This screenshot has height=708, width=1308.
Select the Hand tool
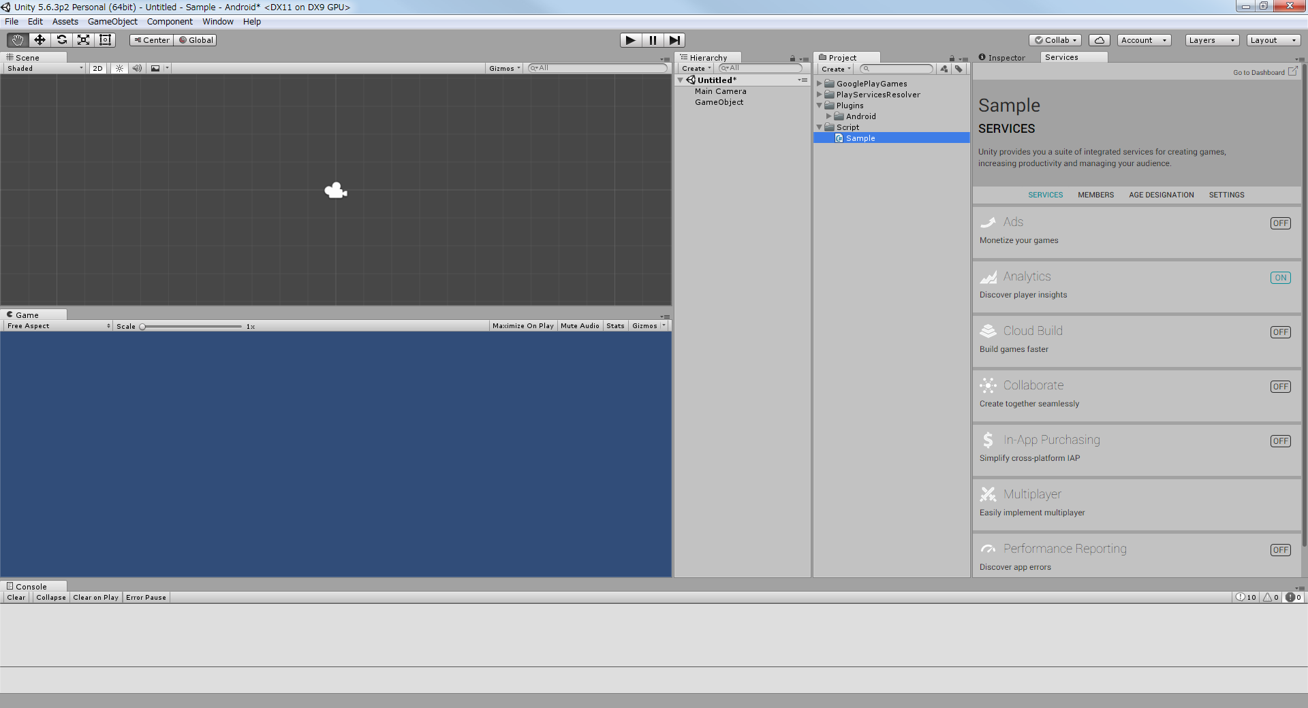[x=18, y=40]
